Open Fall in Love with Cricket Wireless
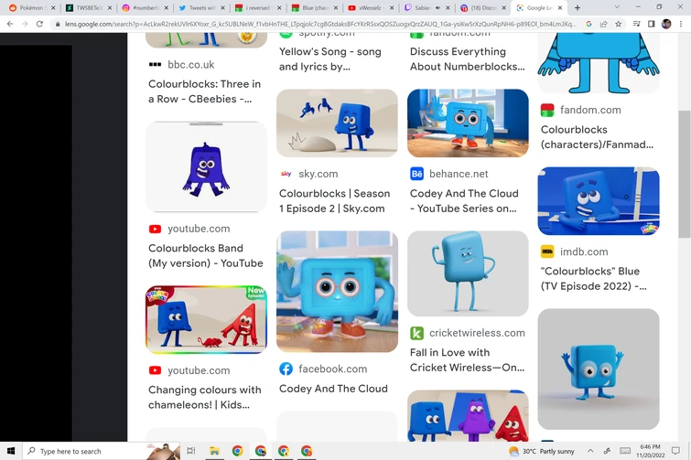Image resolution: width=691 pixels, height=460 pixels. (x=467, y=359)
